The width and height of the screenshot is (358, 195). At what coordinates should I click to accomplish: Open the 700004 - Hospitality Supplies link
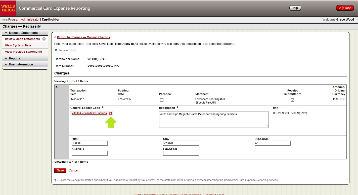coord(89,113)
